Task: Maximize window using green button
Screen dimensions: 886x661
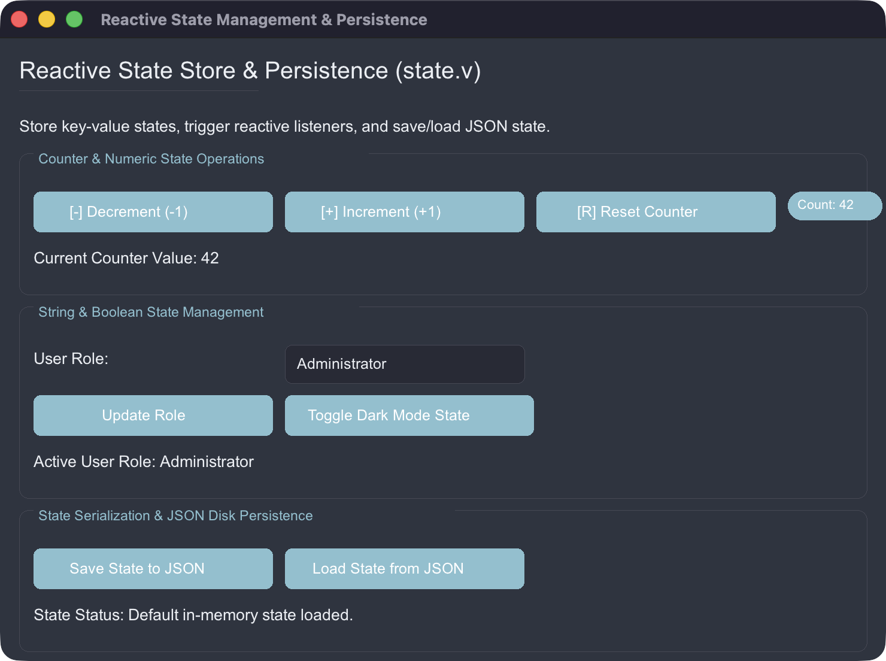Action: [74, 19]
